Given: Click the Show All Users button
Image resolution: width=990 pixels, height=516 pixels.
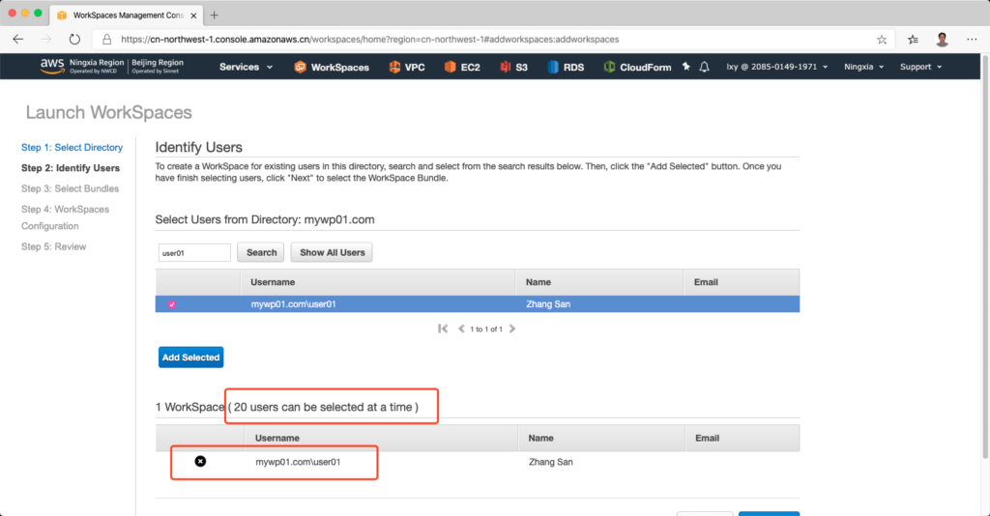Looking at the screenshot, I should [333, 252].
